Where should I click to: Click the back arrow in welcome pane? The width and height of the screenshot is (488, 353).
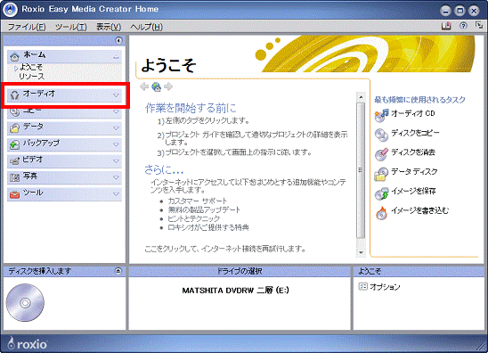tap(144, 86)
